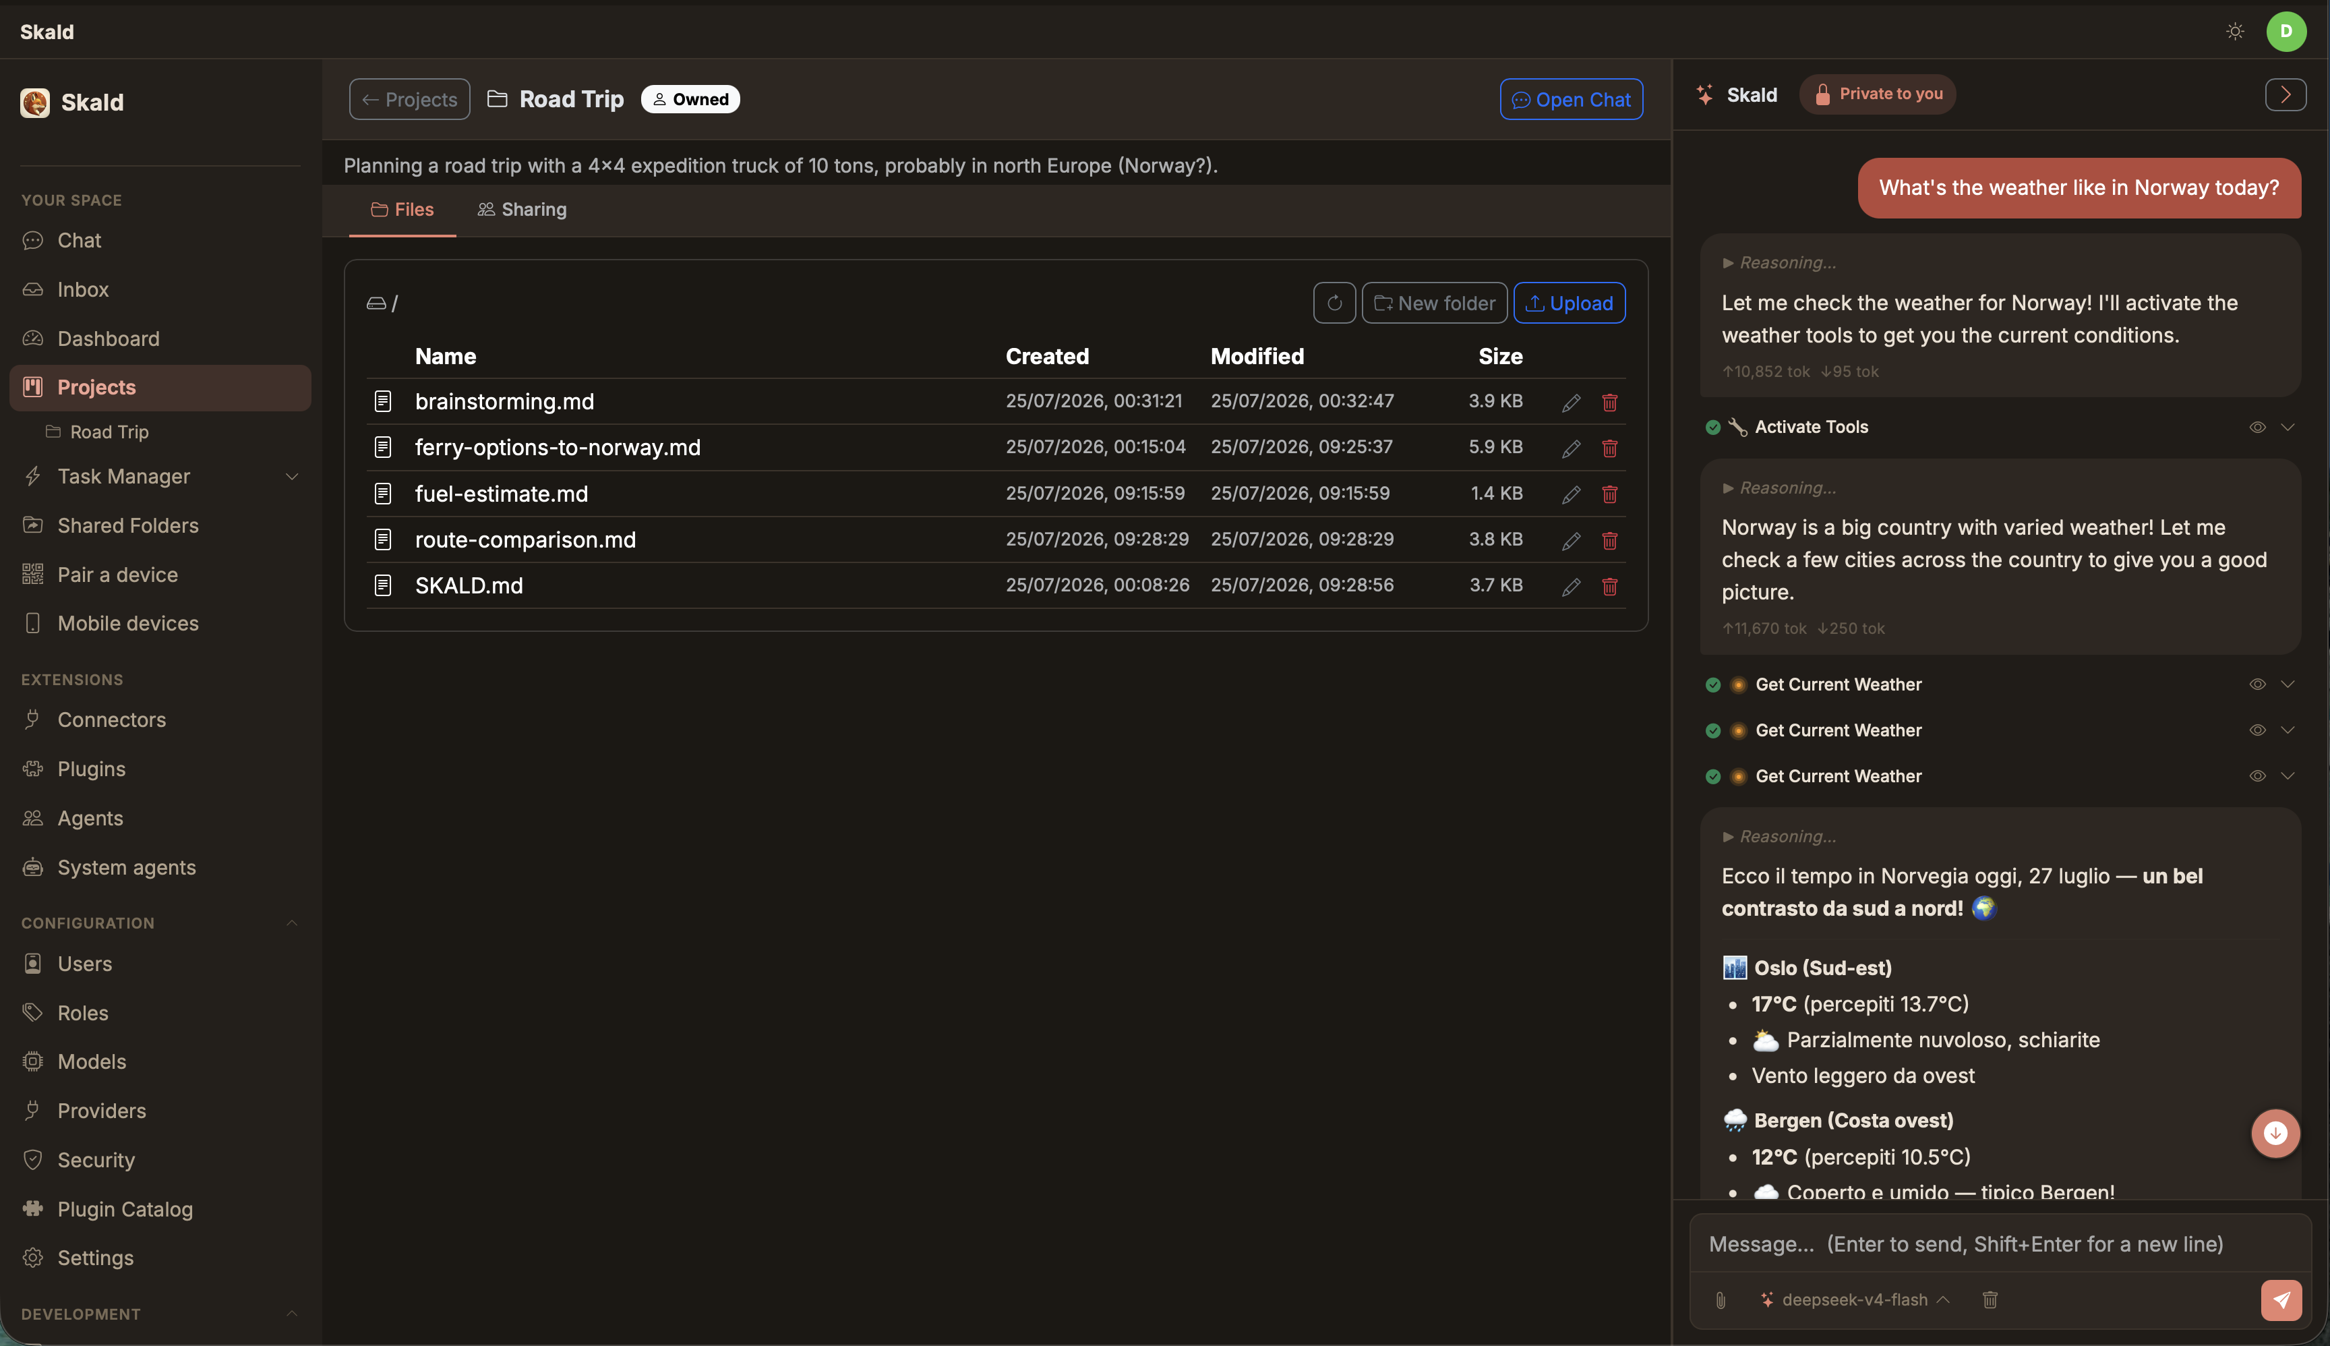
Task: Select Projects in the sidebar
Action: 160,387
